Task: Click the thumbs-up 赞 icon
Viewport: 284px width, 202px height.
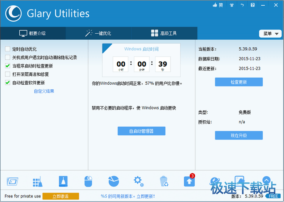Action: (218, 5)
